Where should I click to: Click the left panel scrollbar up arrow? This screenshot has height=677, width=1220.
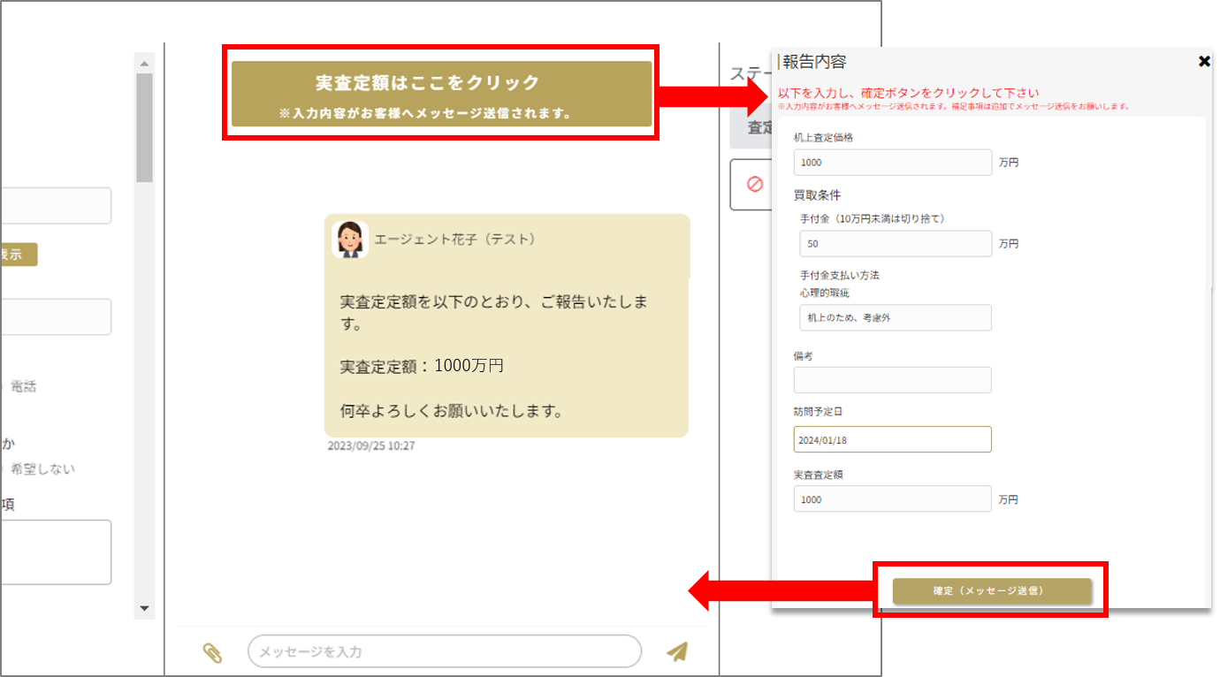[145, 63]
